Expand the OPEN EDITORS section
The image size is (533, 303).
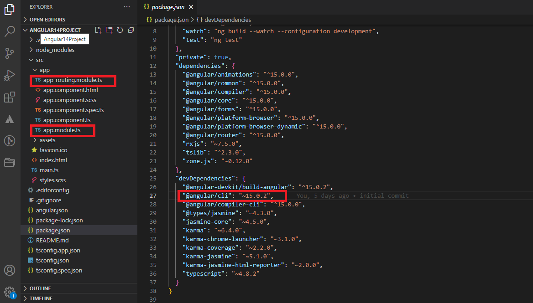click(x=47, y=20)
